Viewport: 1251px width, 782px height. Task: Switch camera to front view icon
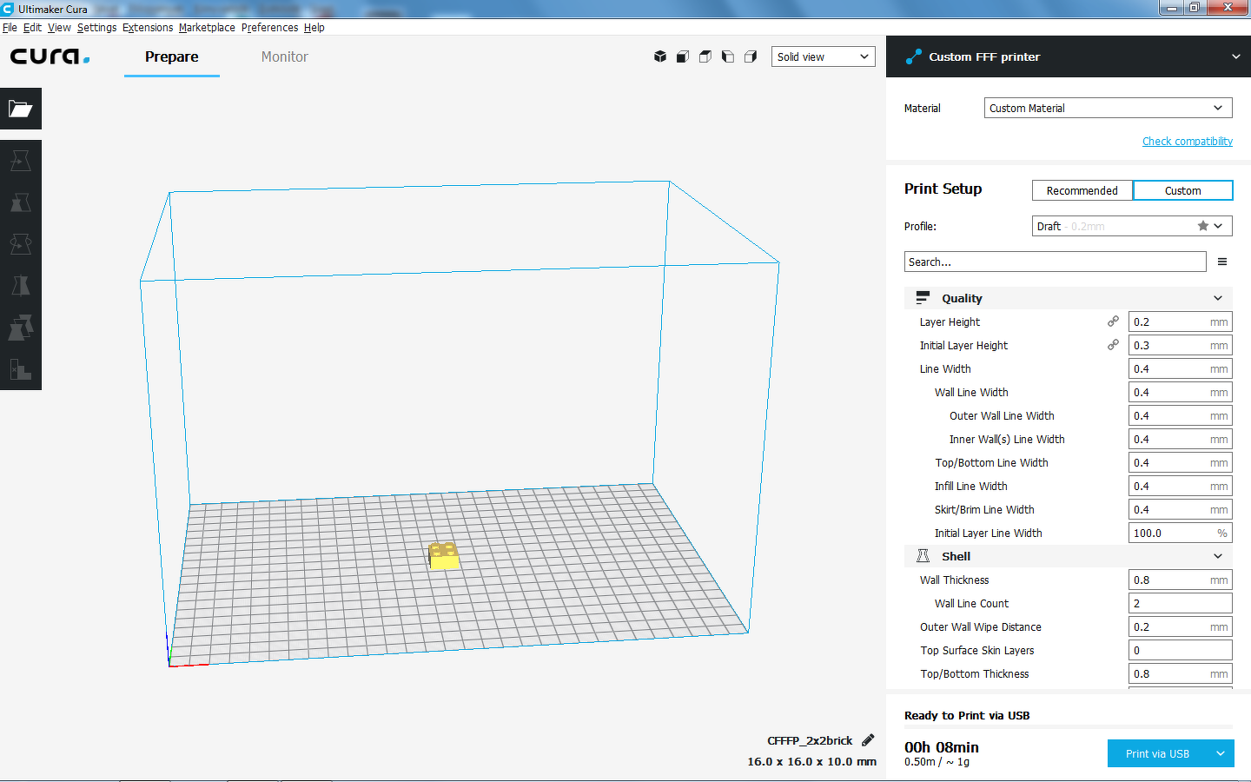coord(683,56)
